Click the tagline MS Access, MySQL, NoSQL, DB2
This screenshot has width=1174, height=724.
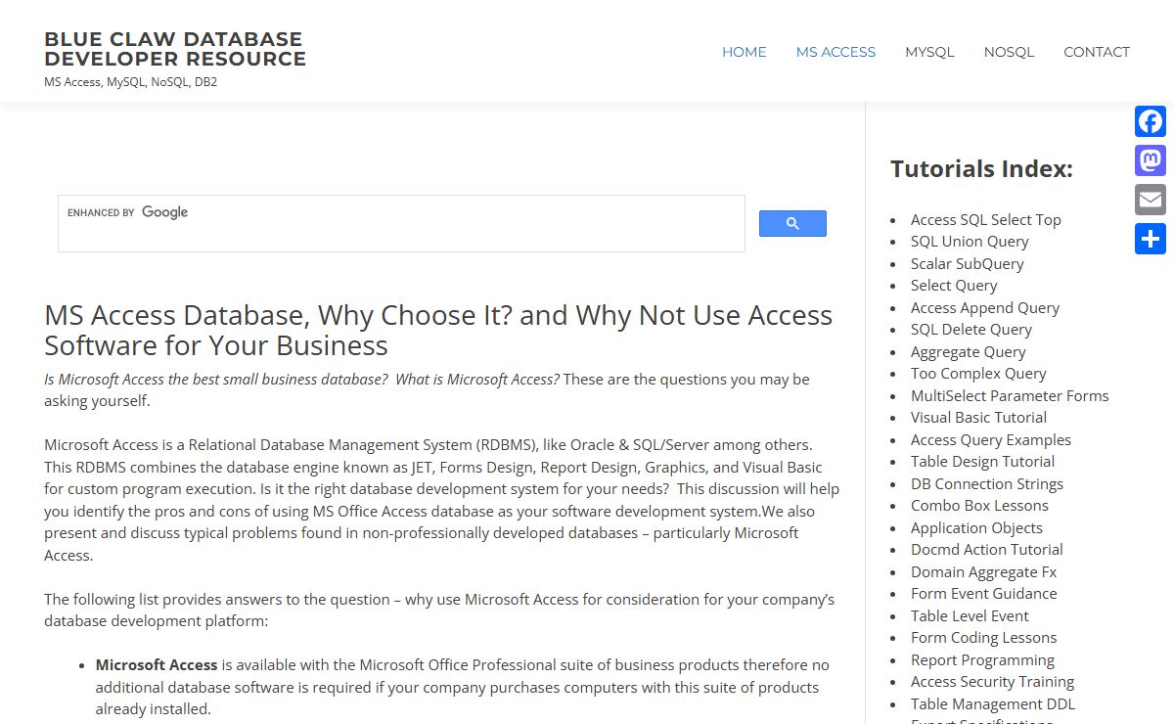pos(131,82)
